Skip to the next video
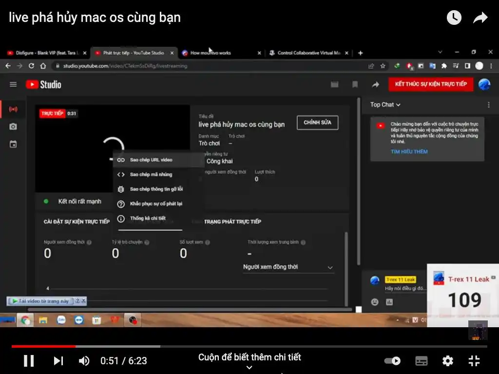This screenshot has height=374, width=499. [58, 361]
